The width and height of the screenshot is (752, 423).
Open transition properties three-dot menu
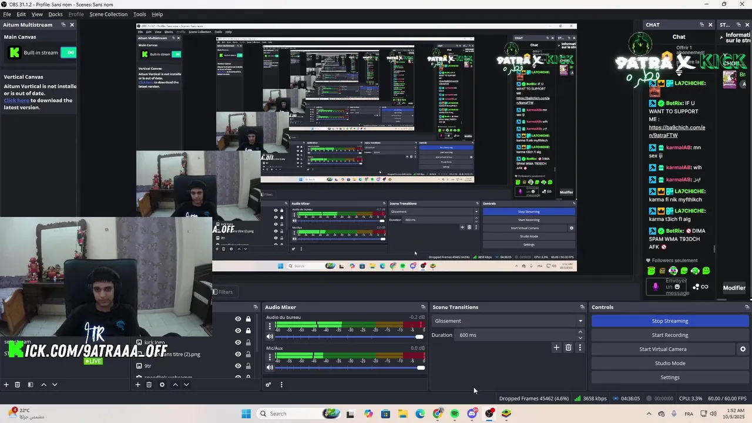coord(580,348)
